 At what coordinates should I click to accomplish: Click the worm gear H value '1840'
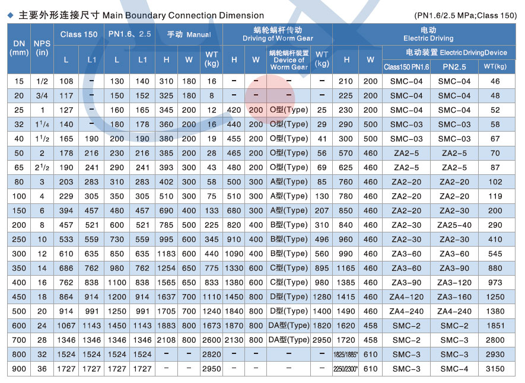[234, 311]
